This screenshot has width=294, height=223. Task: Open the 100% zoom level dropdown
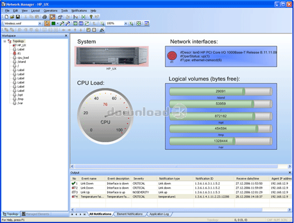point(126,24)
